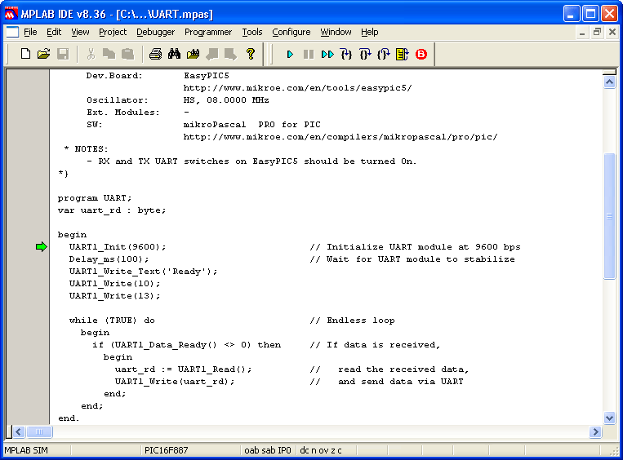
Task: Print the file with printer icon
Action: point(155,54)
